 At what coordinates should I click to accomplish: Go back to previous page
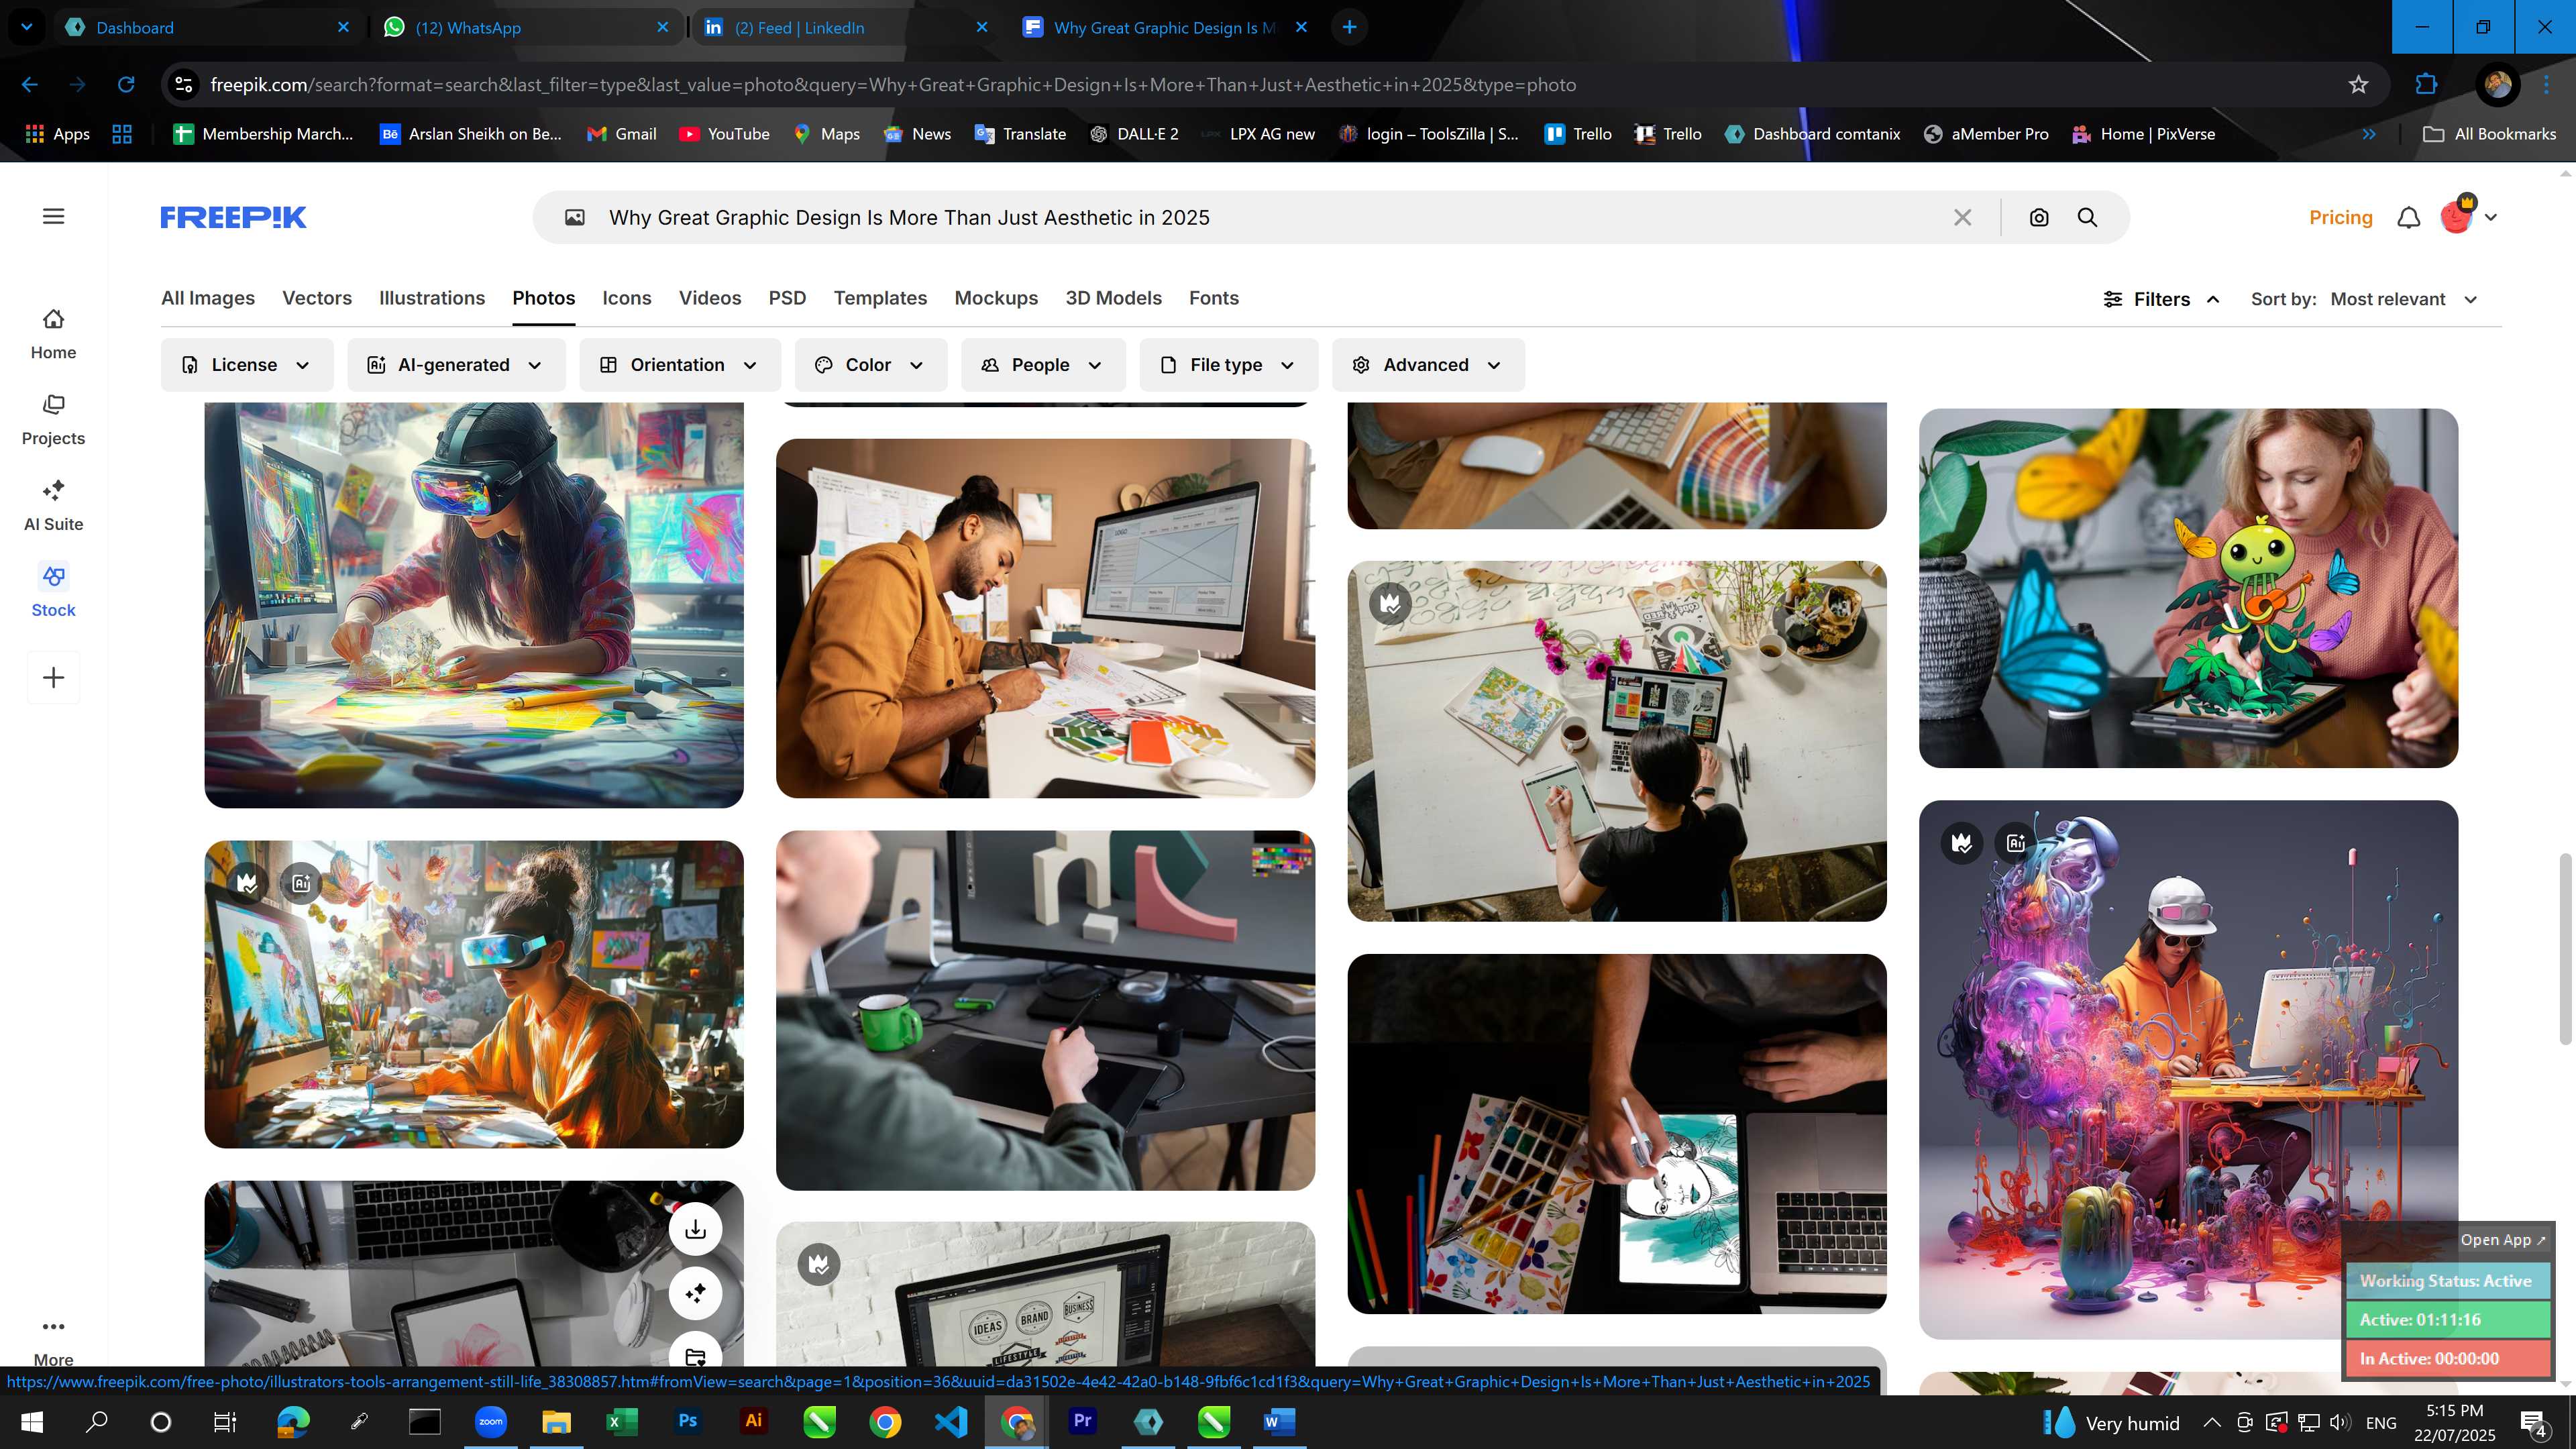(30, 85)
